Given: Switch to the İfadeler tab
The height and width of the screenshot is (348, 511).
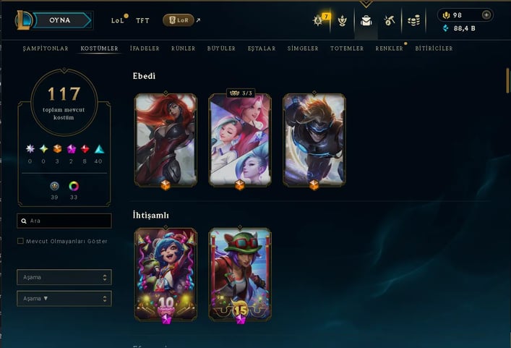Looking at the screenshot, I should tap(145, 48).
